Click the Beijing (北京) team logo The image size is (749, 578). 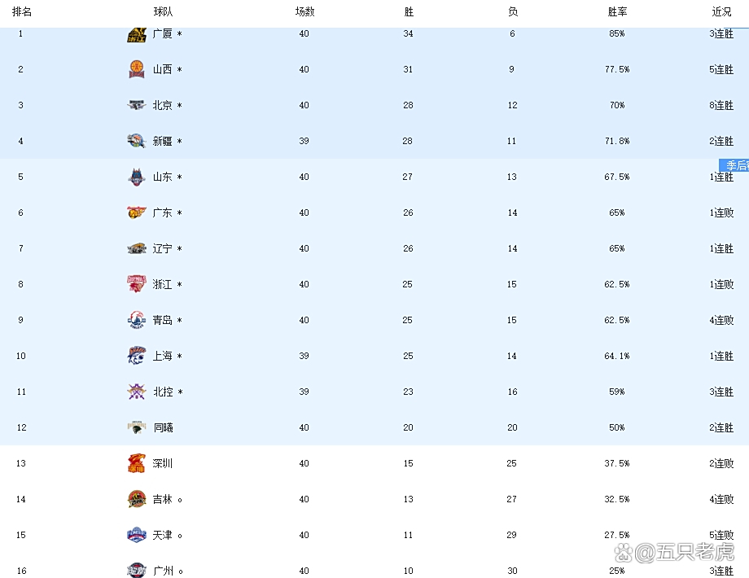[x=136, y=106]
